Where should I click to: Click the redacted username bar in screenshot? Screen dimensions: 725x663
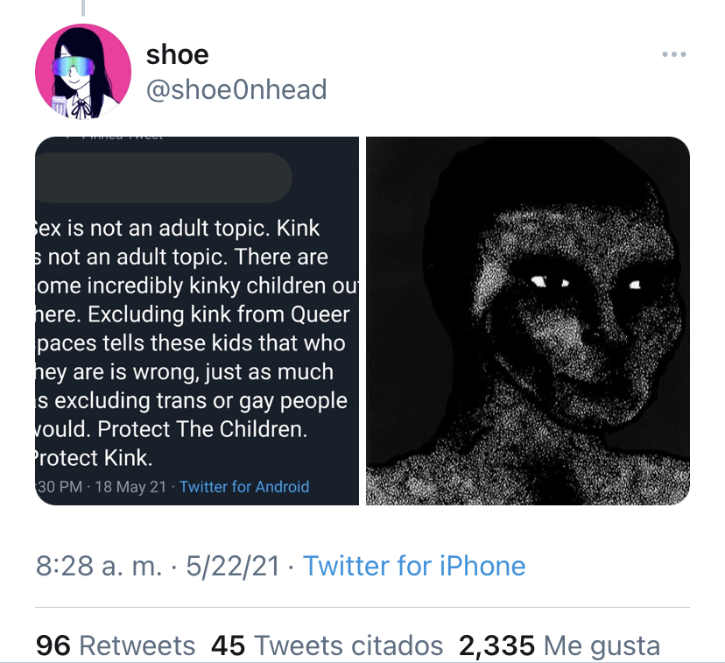click(164, 178)
